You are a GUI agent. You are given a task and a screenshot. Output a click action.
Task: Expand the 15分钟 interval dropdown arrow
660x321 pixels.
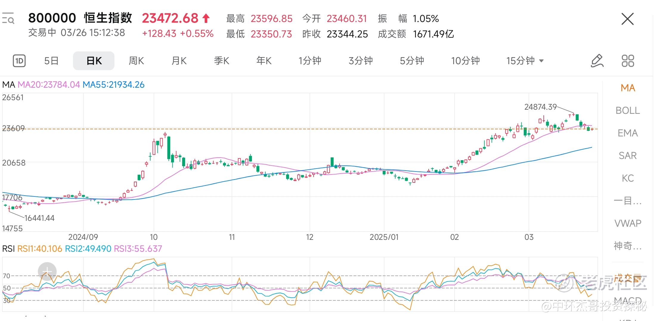click(541, 61)
